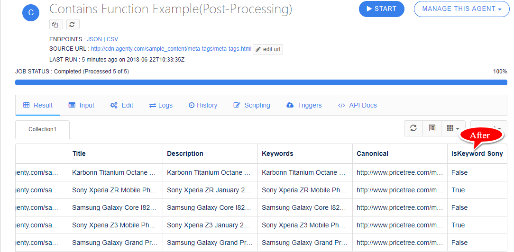Open the Manage This Agent dropdown

[461, 9]
